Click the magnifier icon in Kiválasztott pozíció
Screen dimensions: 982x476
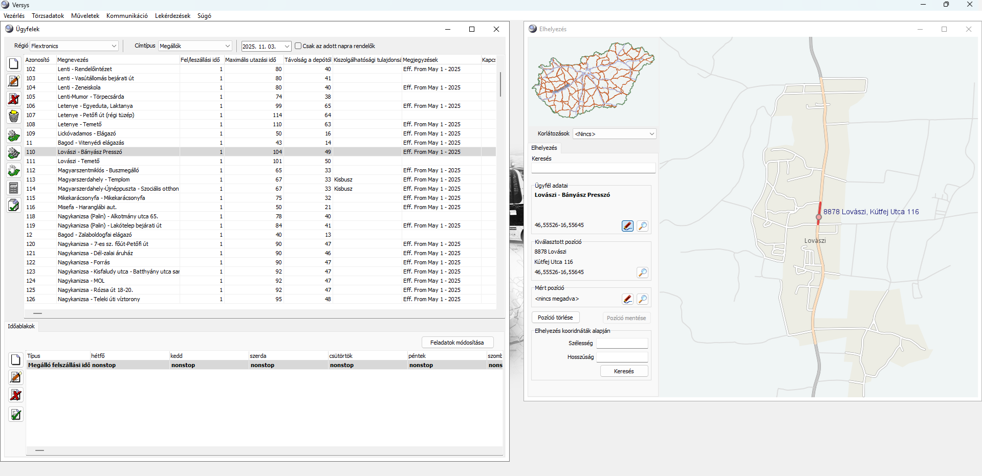coord(642,273)
